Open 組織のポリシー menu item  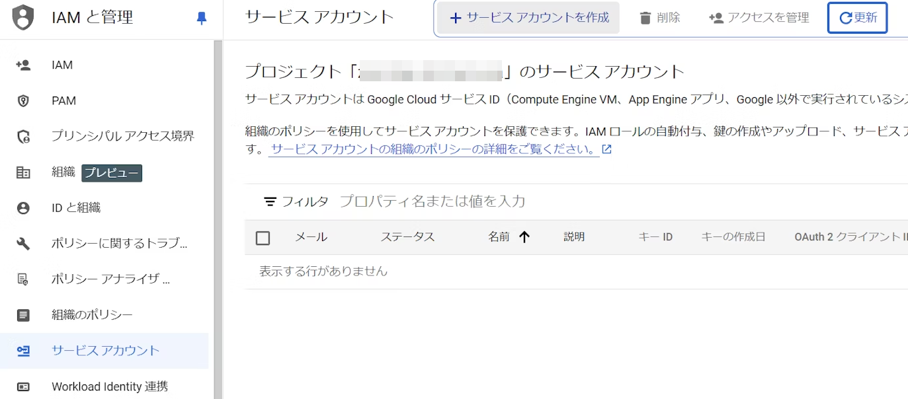click(104, 315)
